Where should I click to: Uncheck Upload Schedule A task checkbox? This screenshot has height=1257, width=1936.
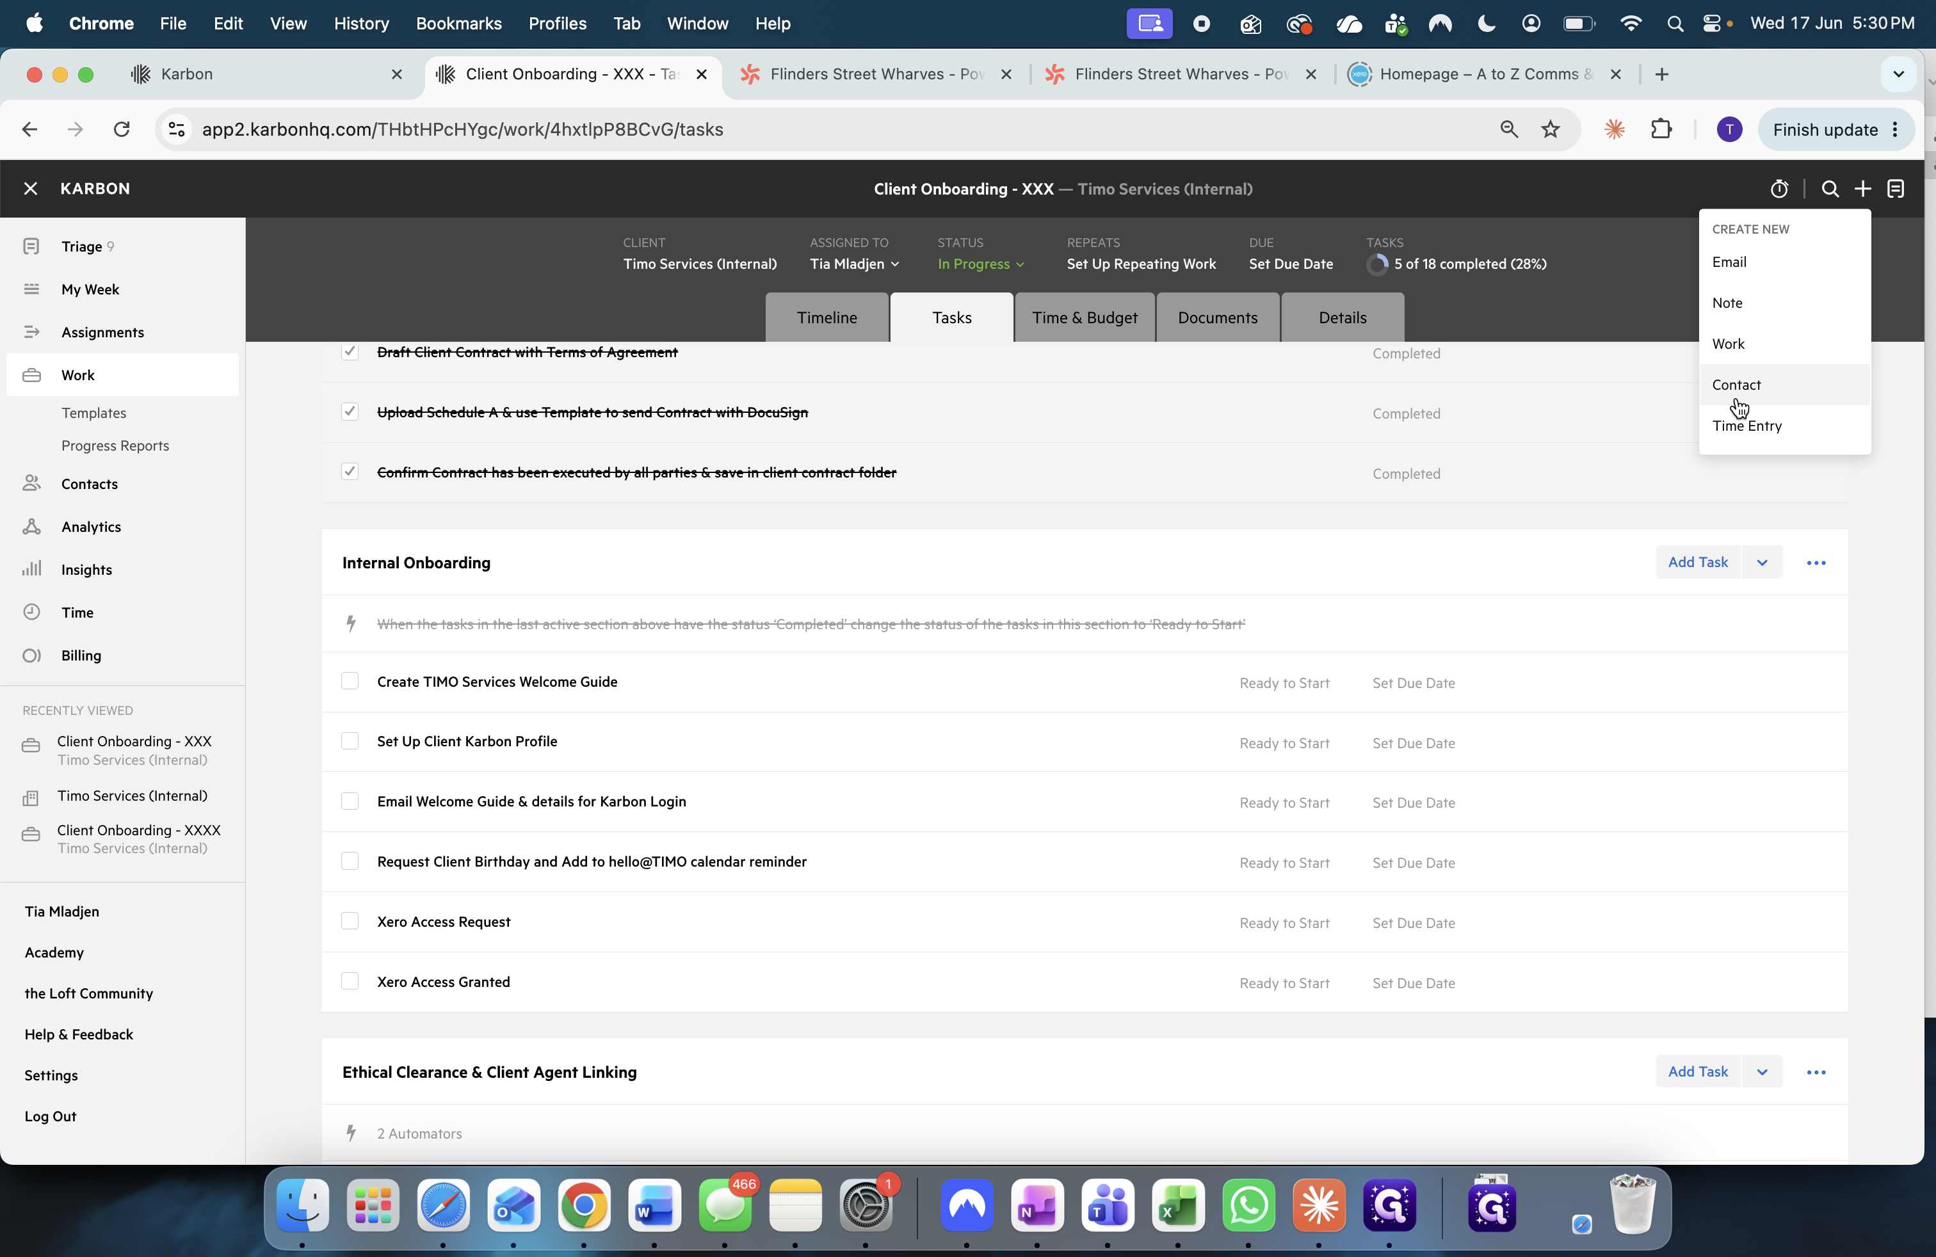pyautogui.click(x=350, y=412)
